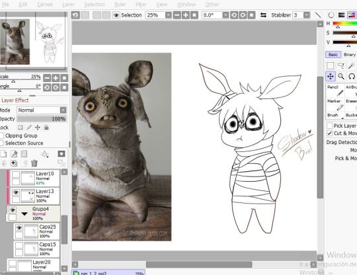Show Layer10 by clicking its visibility box
This screenshot has width=357, height=275.
tap(16, 175)
